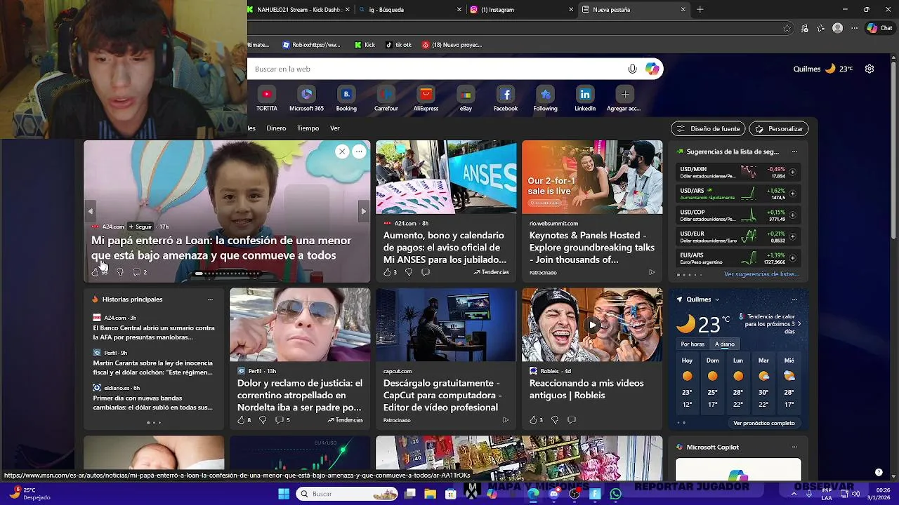This screenshot has width=899, height=505.
Task: Add USD/EUR to watchlist
Action: tap(792, 236)
